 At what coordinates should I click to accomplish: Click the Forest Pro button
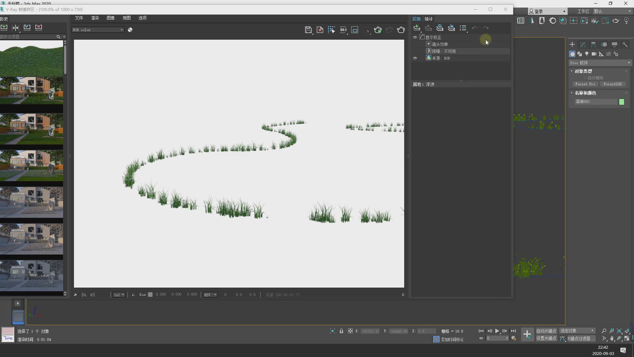(585, 84)
